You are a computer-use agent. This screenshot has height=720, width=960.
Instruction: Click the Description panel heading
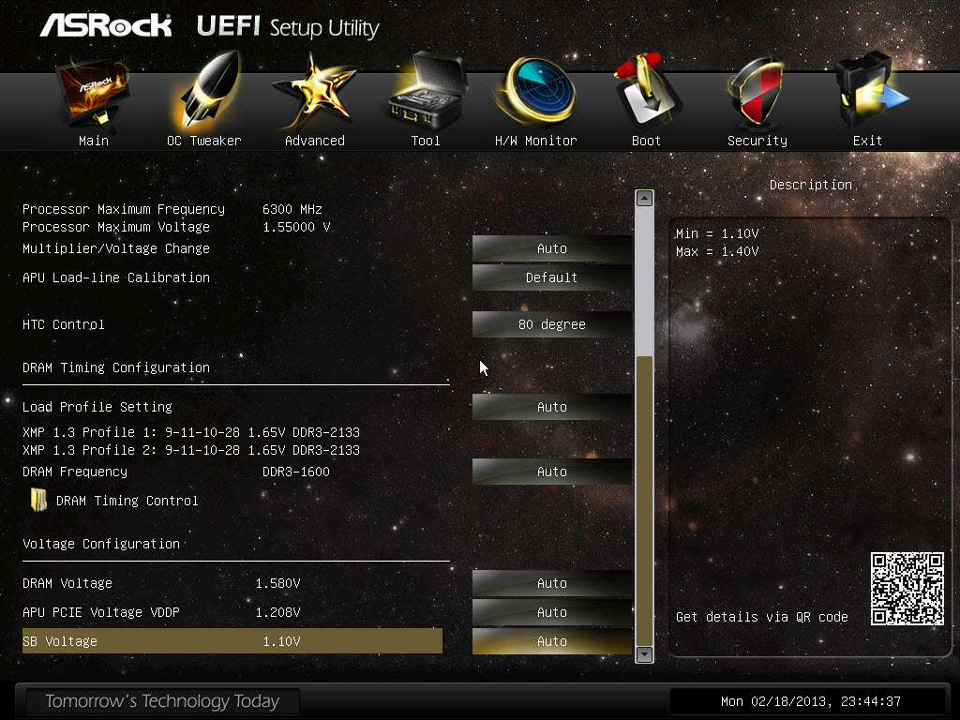(811, 185)
